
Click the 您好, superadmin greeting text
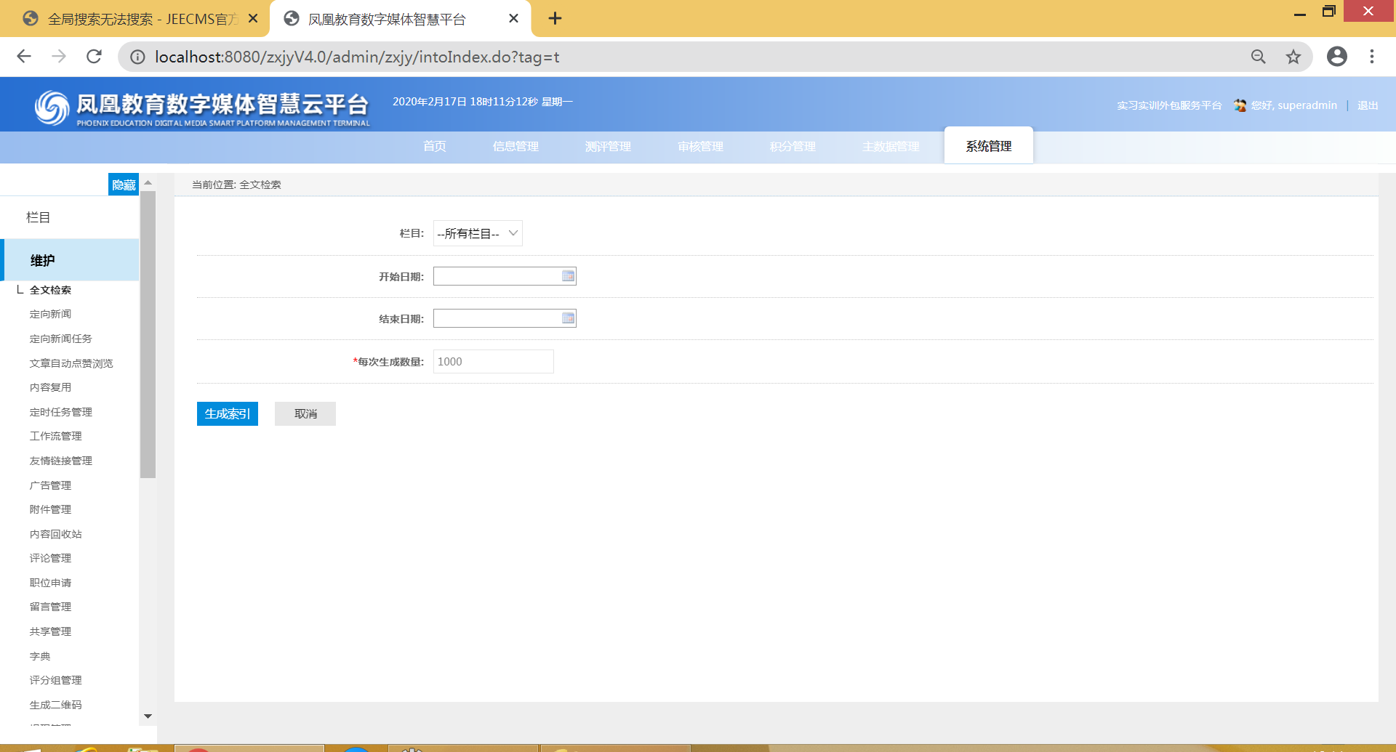(x=1293, y=105)
